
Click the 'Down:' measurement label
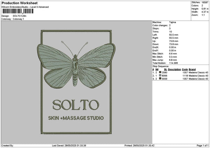coord(156,44)
